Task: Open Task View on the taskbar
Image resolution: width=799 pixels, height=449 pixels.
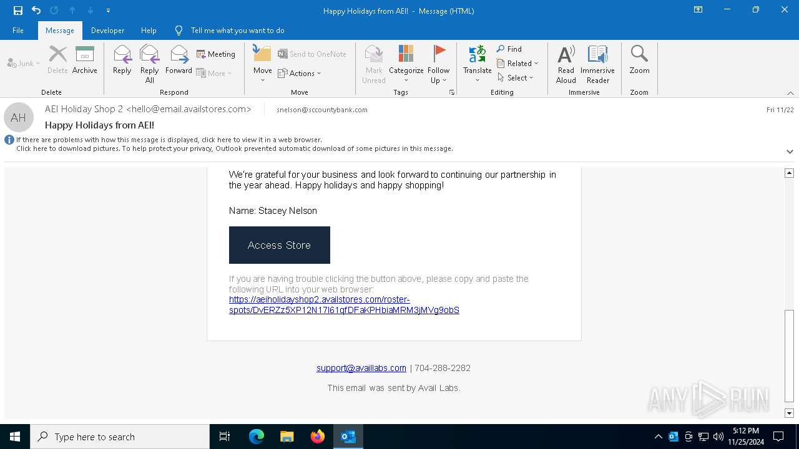Action: tap(225, 437)
